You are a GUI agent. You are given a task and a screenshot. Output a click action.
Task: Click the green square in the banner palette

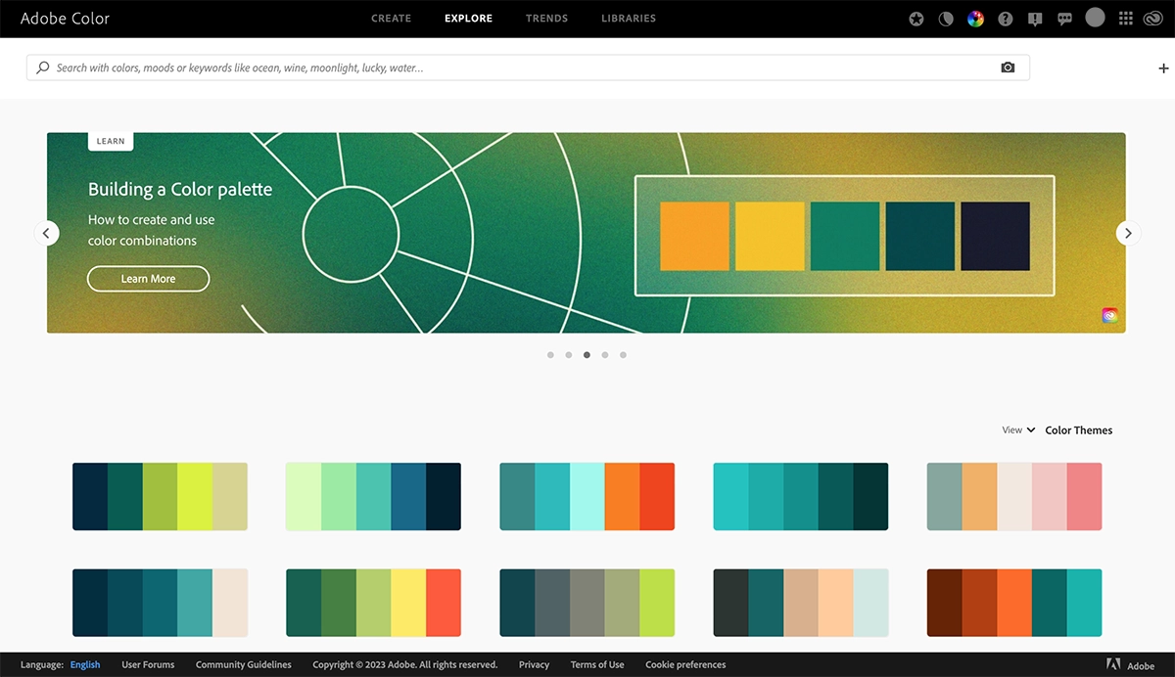pyautogui.click(x=845, y=236)
